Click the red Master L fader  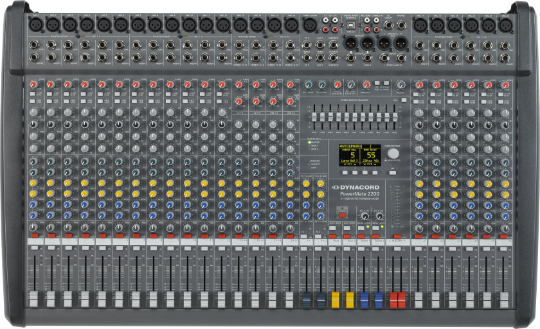[394, 299]
